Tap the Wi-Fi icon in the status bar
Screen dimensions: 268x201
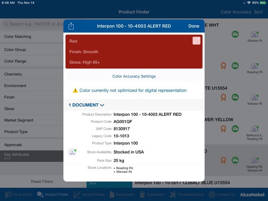tap(249, 3)
